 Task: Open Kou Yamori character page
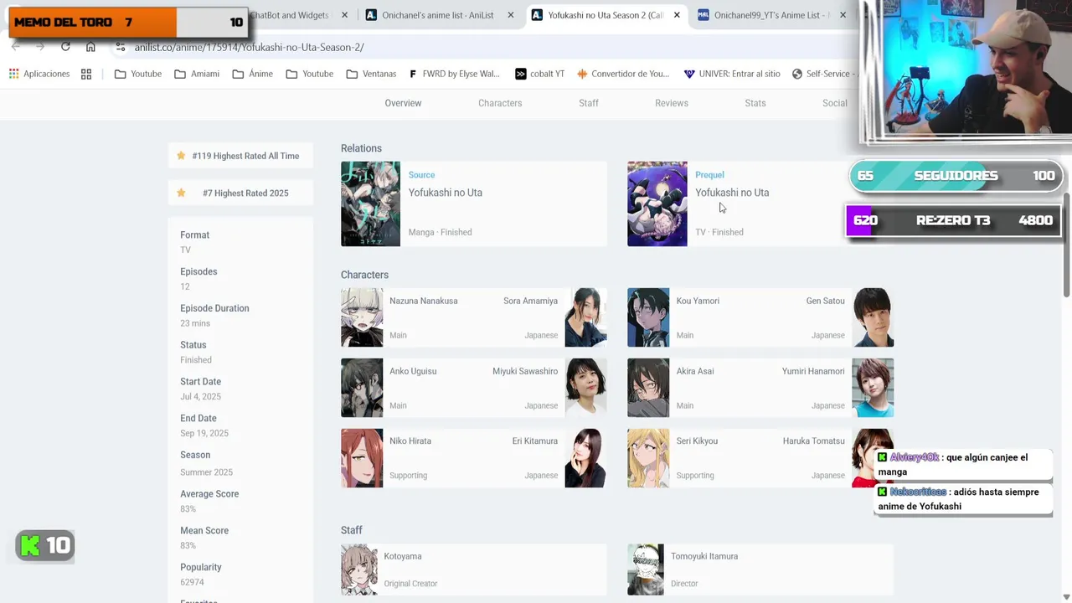click(698, 301)
